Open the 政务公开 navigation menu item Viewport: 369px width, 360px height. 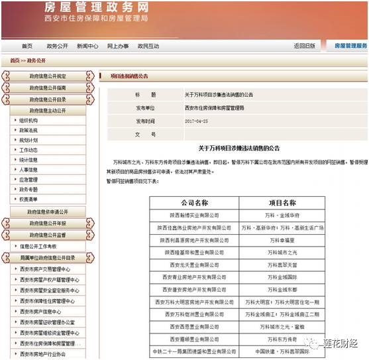pos(57,46)
